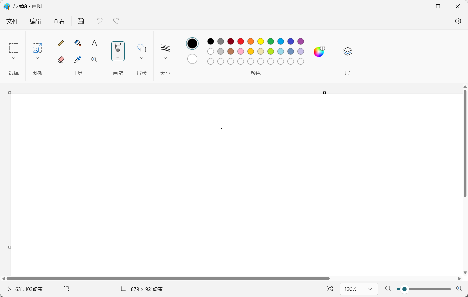The image size is (468, 297).
Task: Click the zoom in magnifier icon
Action: click(x=459, y=289)
